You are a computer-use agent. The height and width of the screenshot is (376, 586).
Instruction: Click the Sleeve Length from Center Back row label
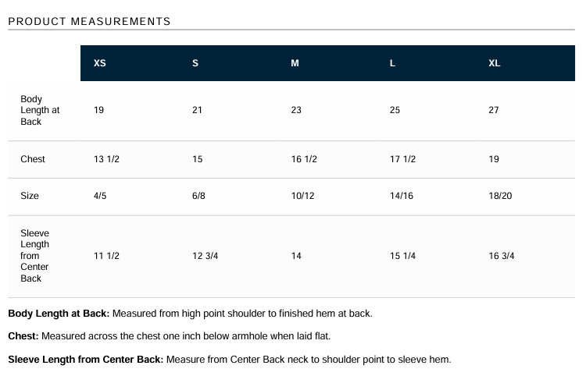click(x=34, y=256)
